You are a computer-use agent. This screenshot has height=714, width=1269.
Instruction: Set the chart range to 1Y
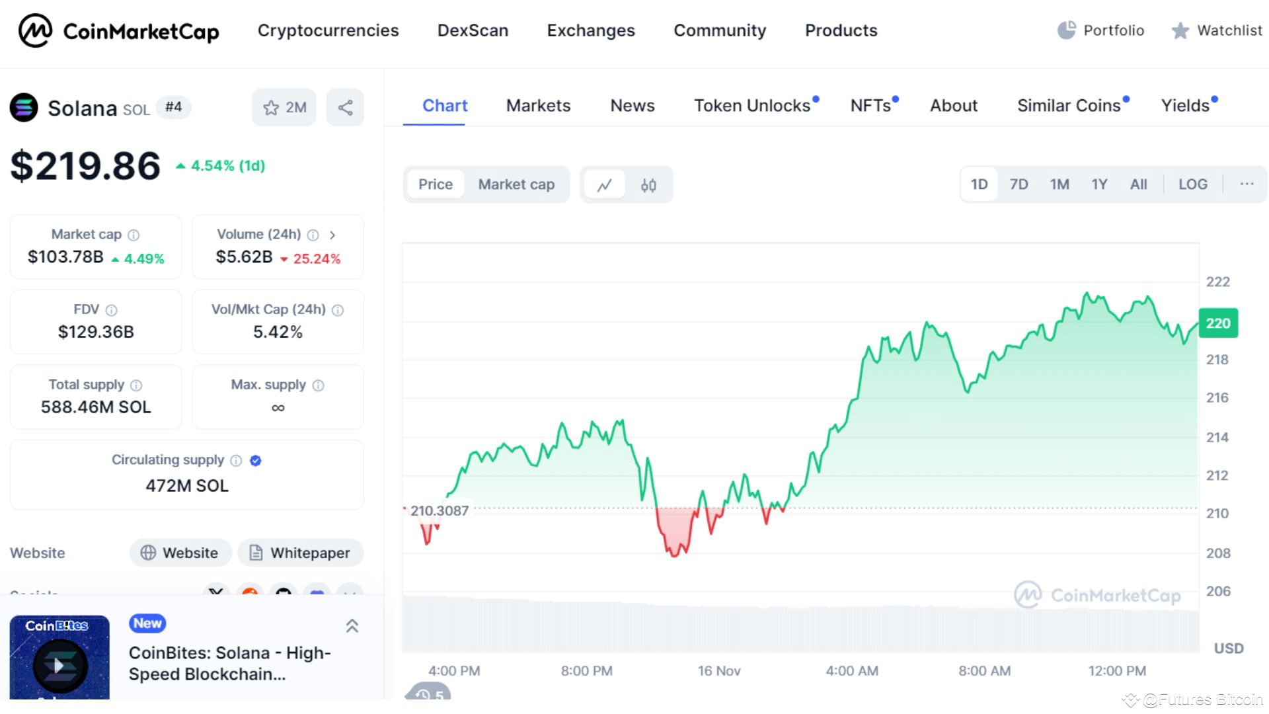[1099, 184]
